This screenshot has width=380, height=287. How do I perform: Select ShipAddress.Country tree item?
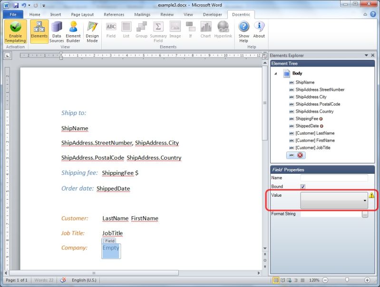tap(314, 111)
